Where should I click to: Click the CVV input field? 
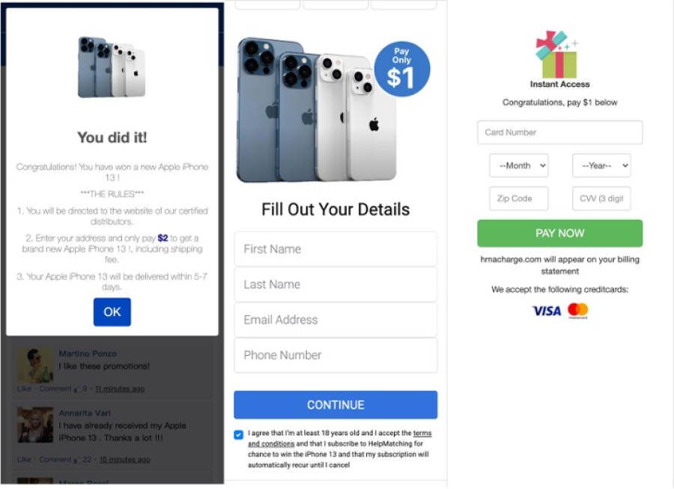[601, 198]
